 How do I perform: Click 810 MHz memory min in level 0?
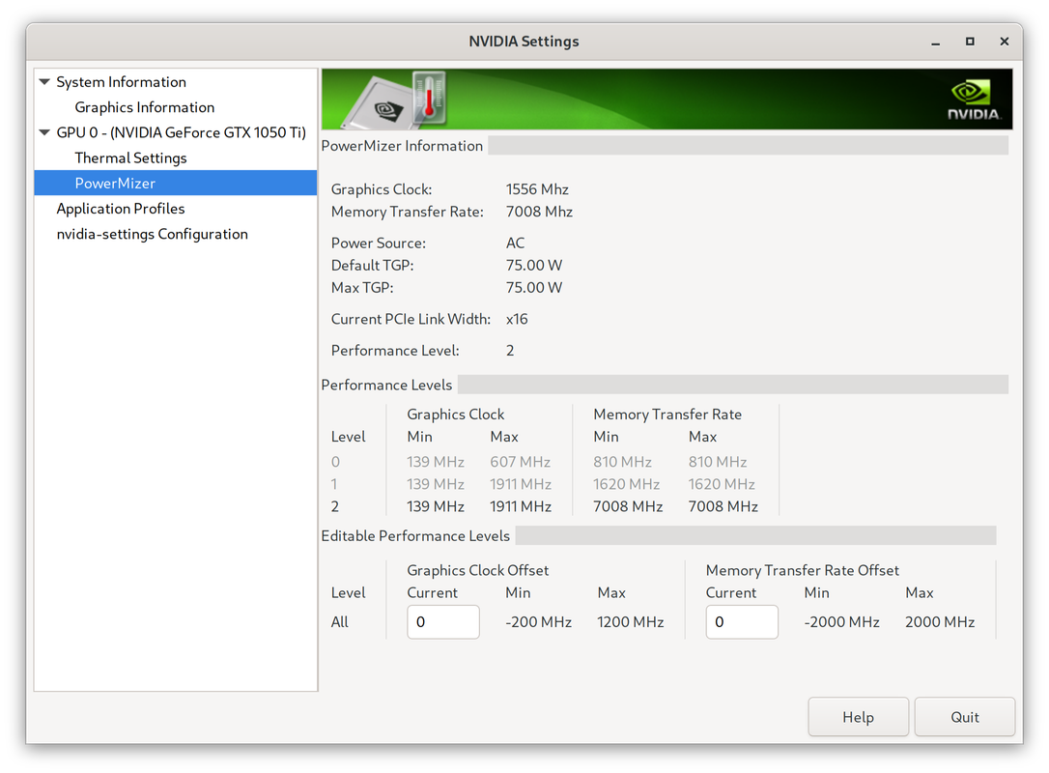[622, 462]
